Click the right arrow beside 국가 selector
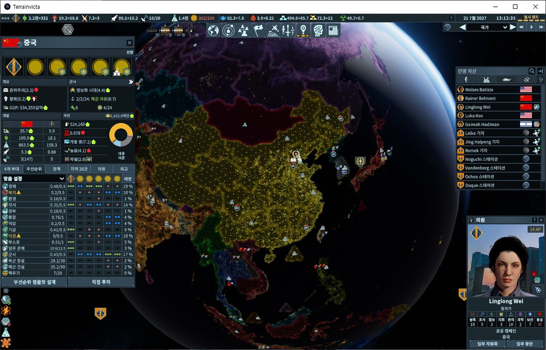The width and height of the screenshot is (546, 350). point(513,27)
